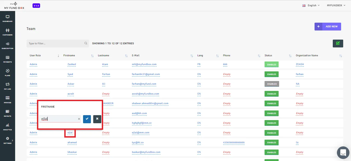Sort table by Firstname column

[92, 56]
